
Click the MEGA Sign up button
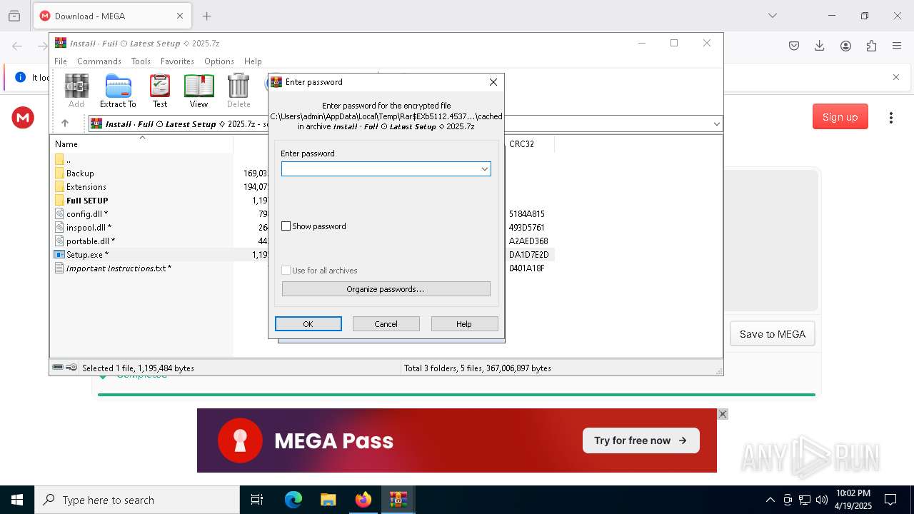click(x=840, y=117)
